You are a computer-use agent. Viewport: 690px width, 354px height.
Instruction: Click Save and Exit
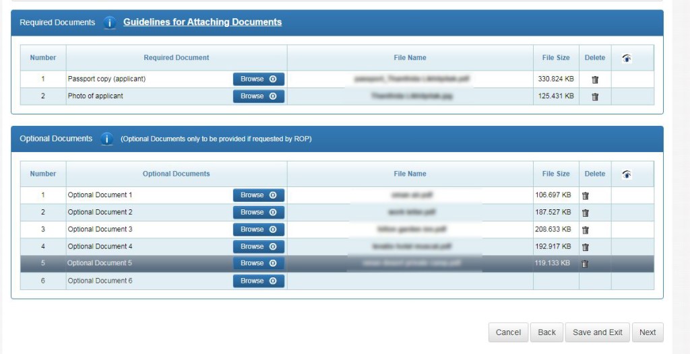pos(597,332)
